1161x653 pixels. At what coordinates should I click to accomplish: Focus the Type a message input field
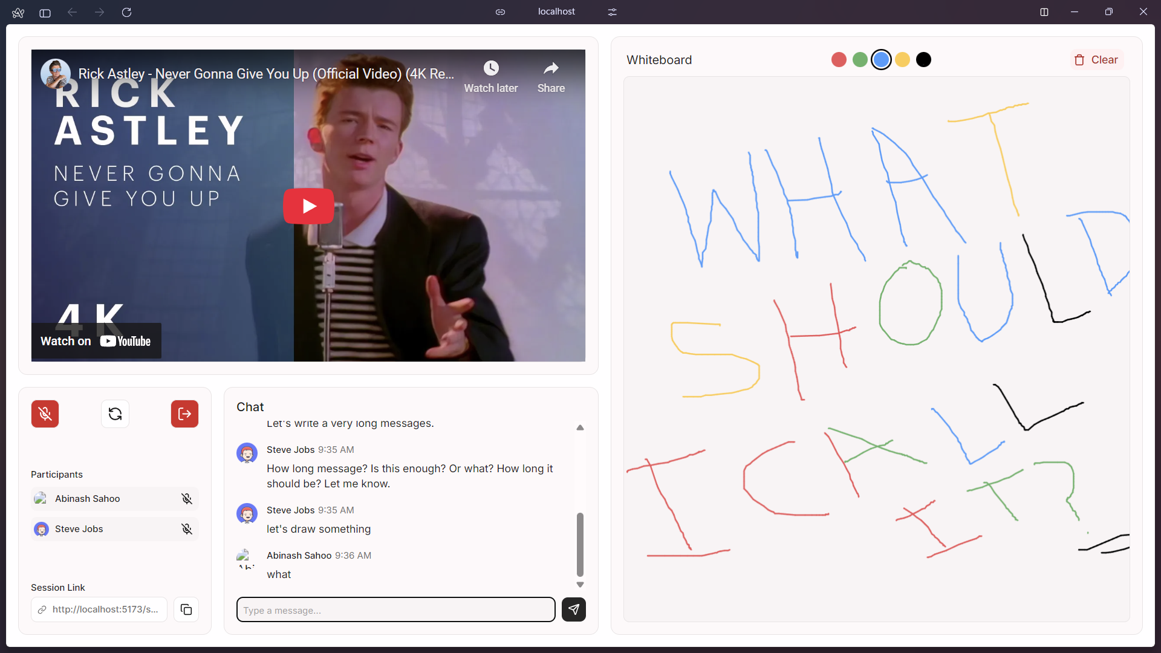tap(395, 610)
